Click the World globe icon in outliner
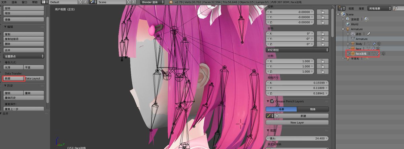 coord(348,24)
